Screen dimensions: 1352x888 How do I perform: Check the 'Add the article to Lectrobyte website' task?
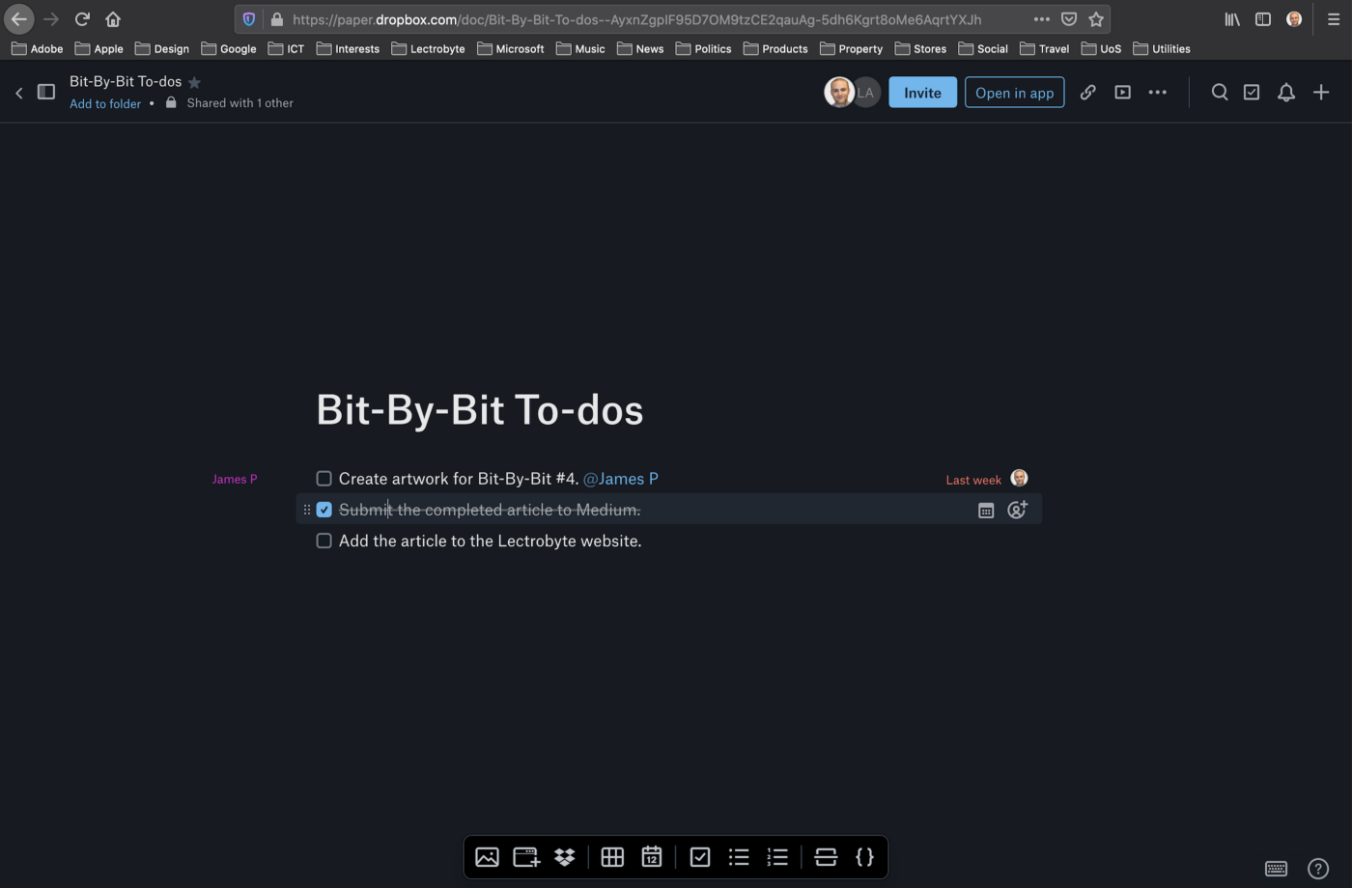tap(324, 541)
